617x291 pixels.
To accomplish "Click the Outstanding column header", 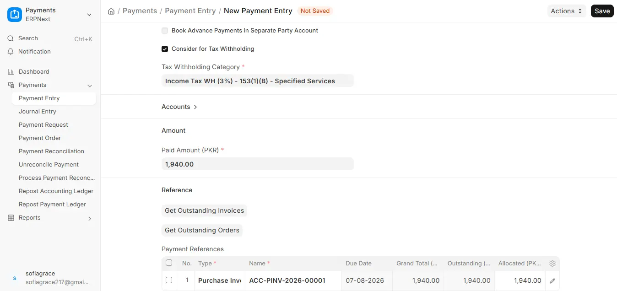I will (469, 264).
